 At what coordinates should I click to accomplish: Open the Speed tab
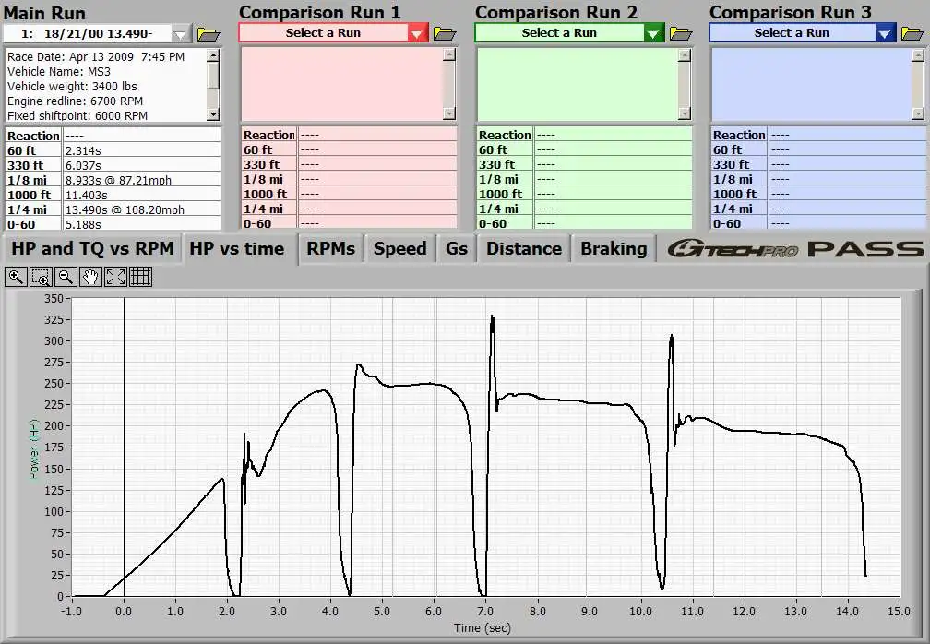(399, 249)
